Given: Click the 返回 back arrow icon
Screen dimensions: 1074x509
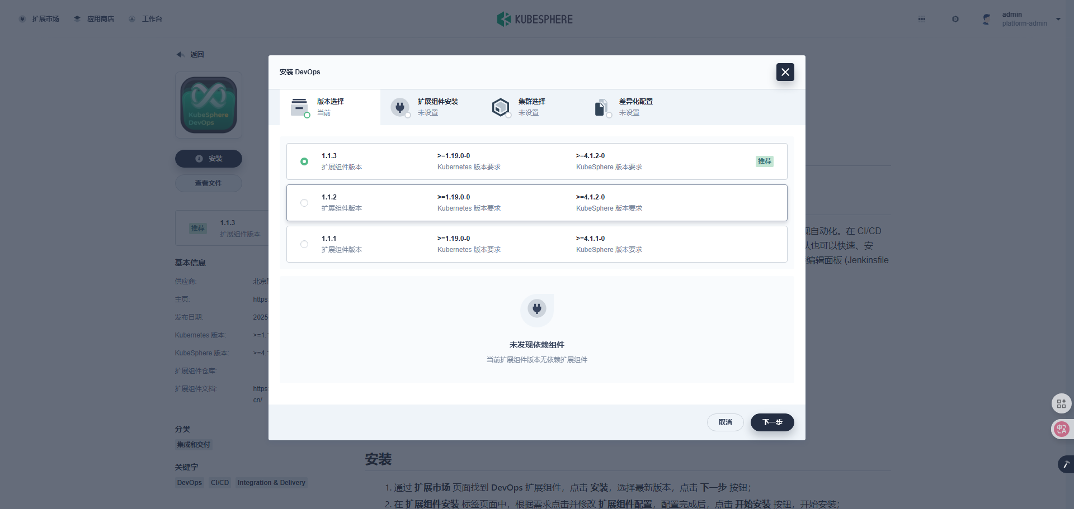Looking at the screenshot, I should 180,55.
